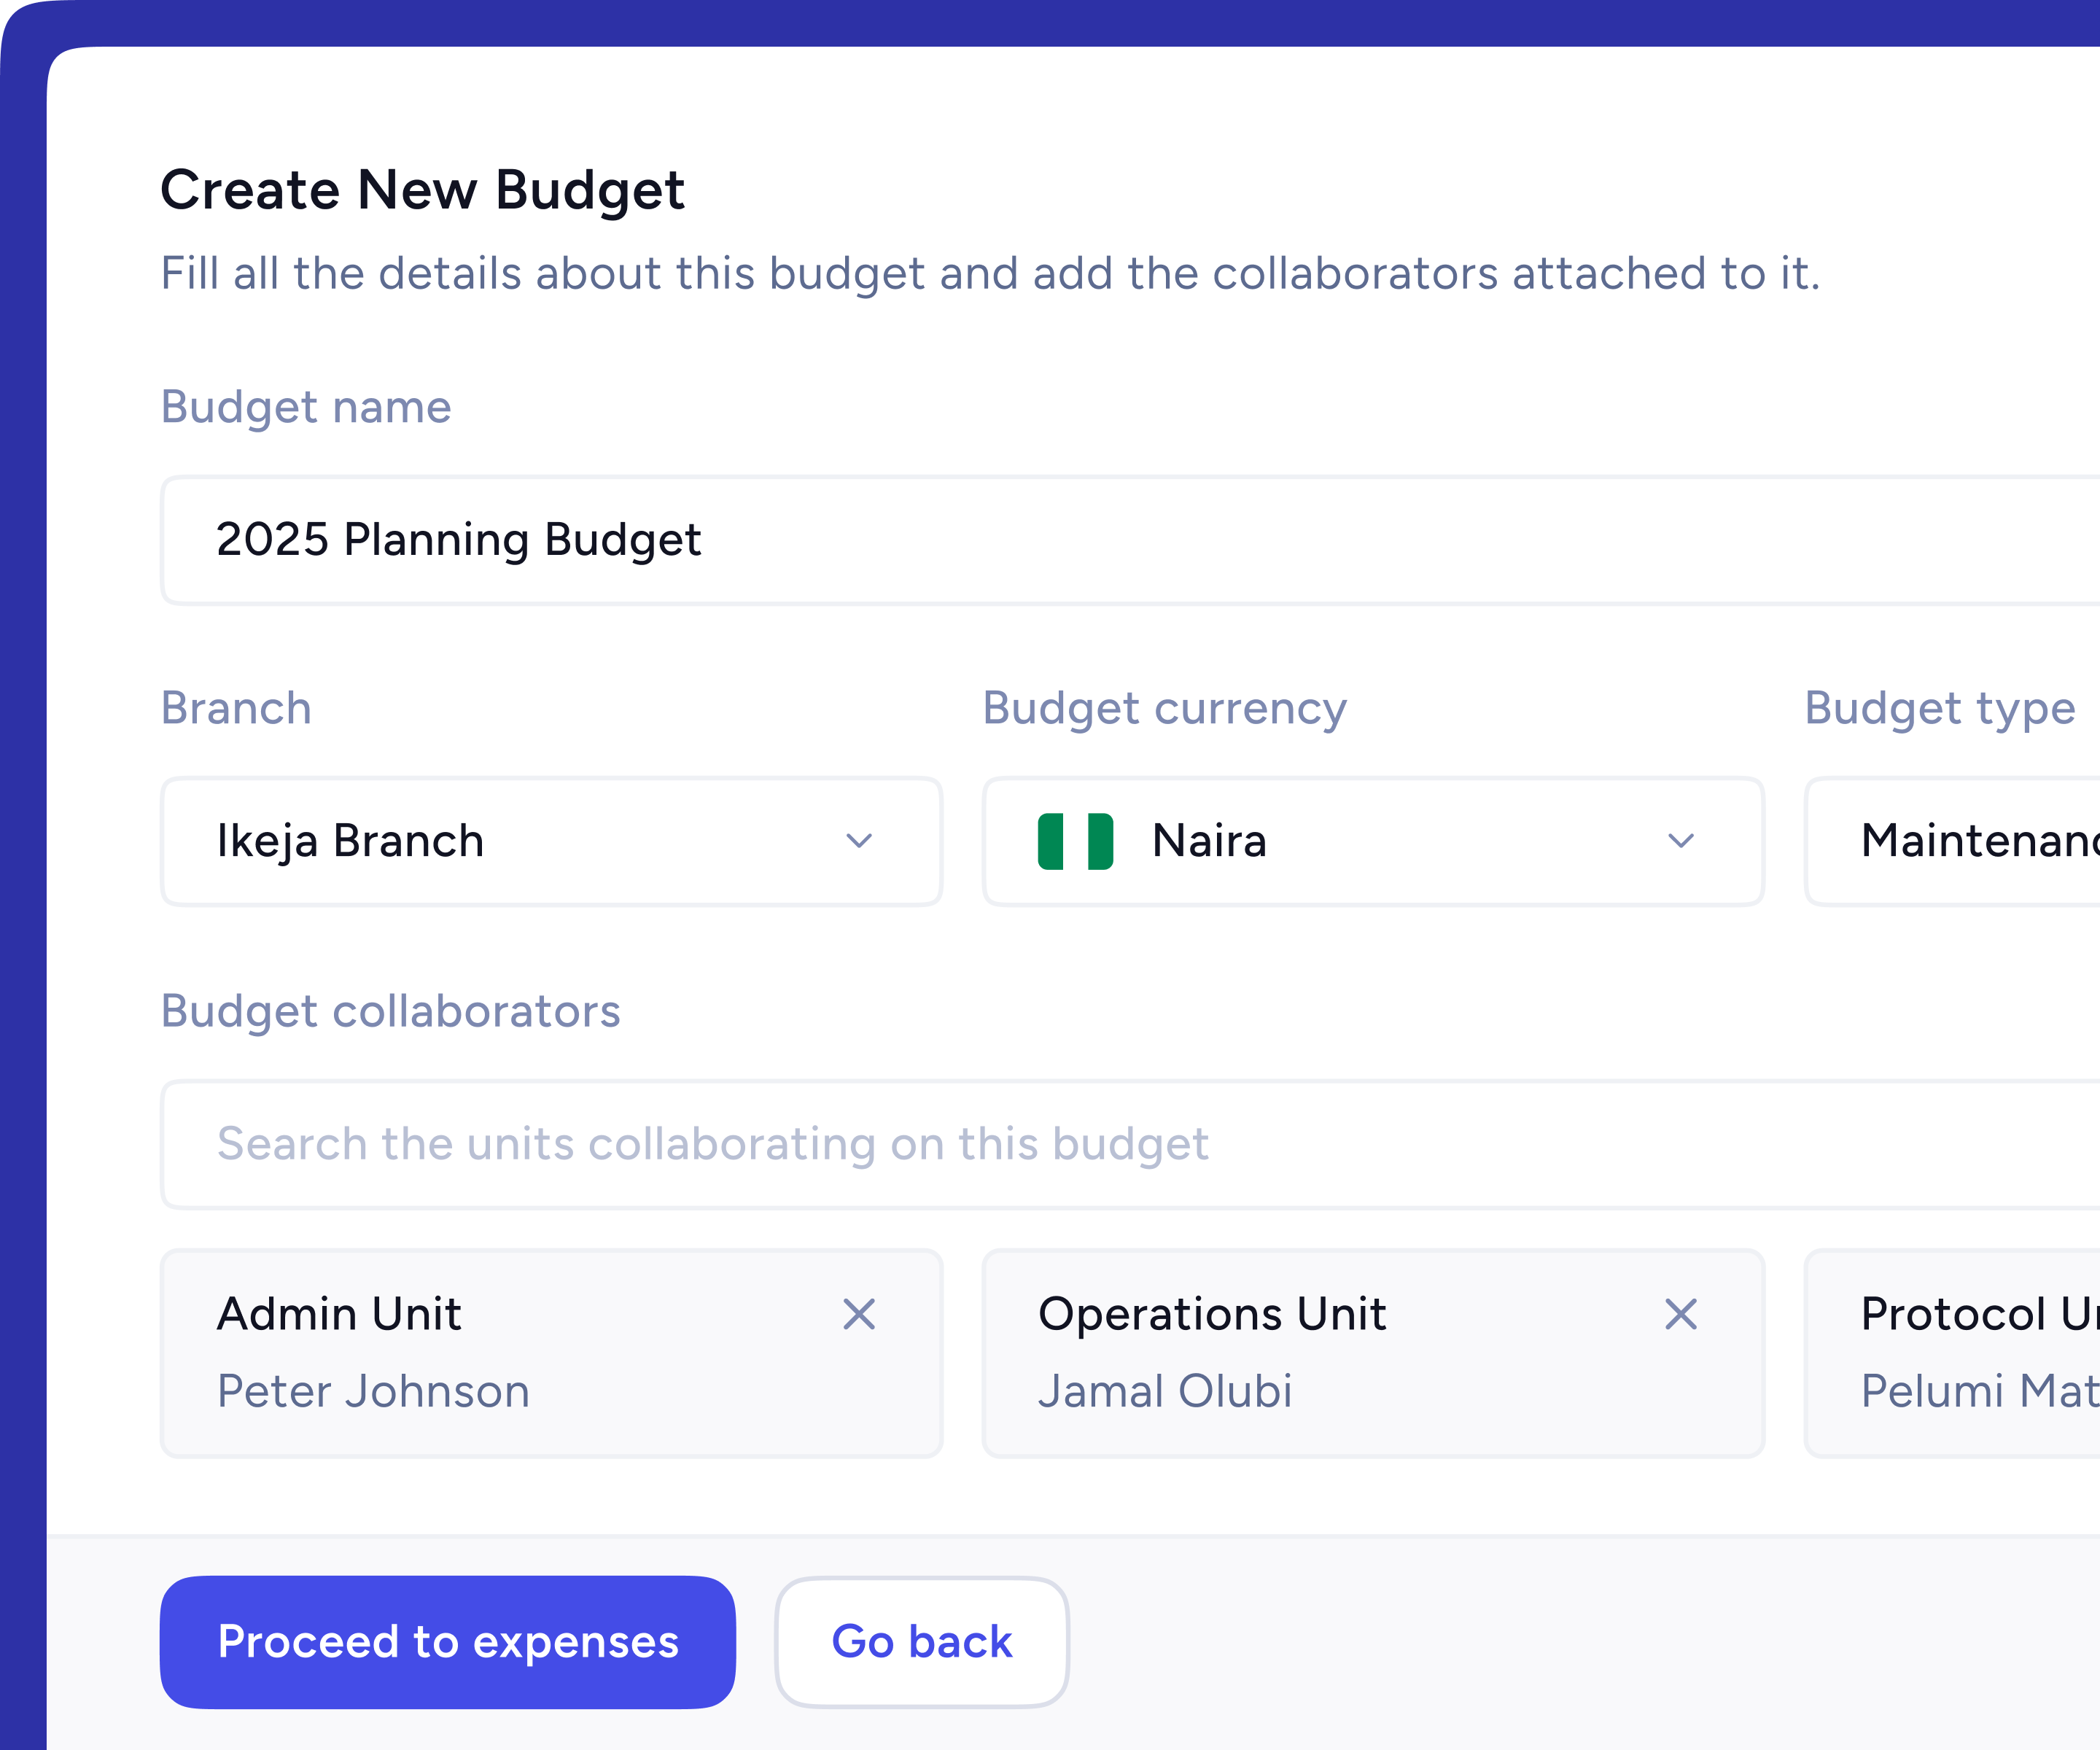Click the chevron on the Branch selector
The height and width of the screenshot is (1750, 2100).
tap(858, 841)
